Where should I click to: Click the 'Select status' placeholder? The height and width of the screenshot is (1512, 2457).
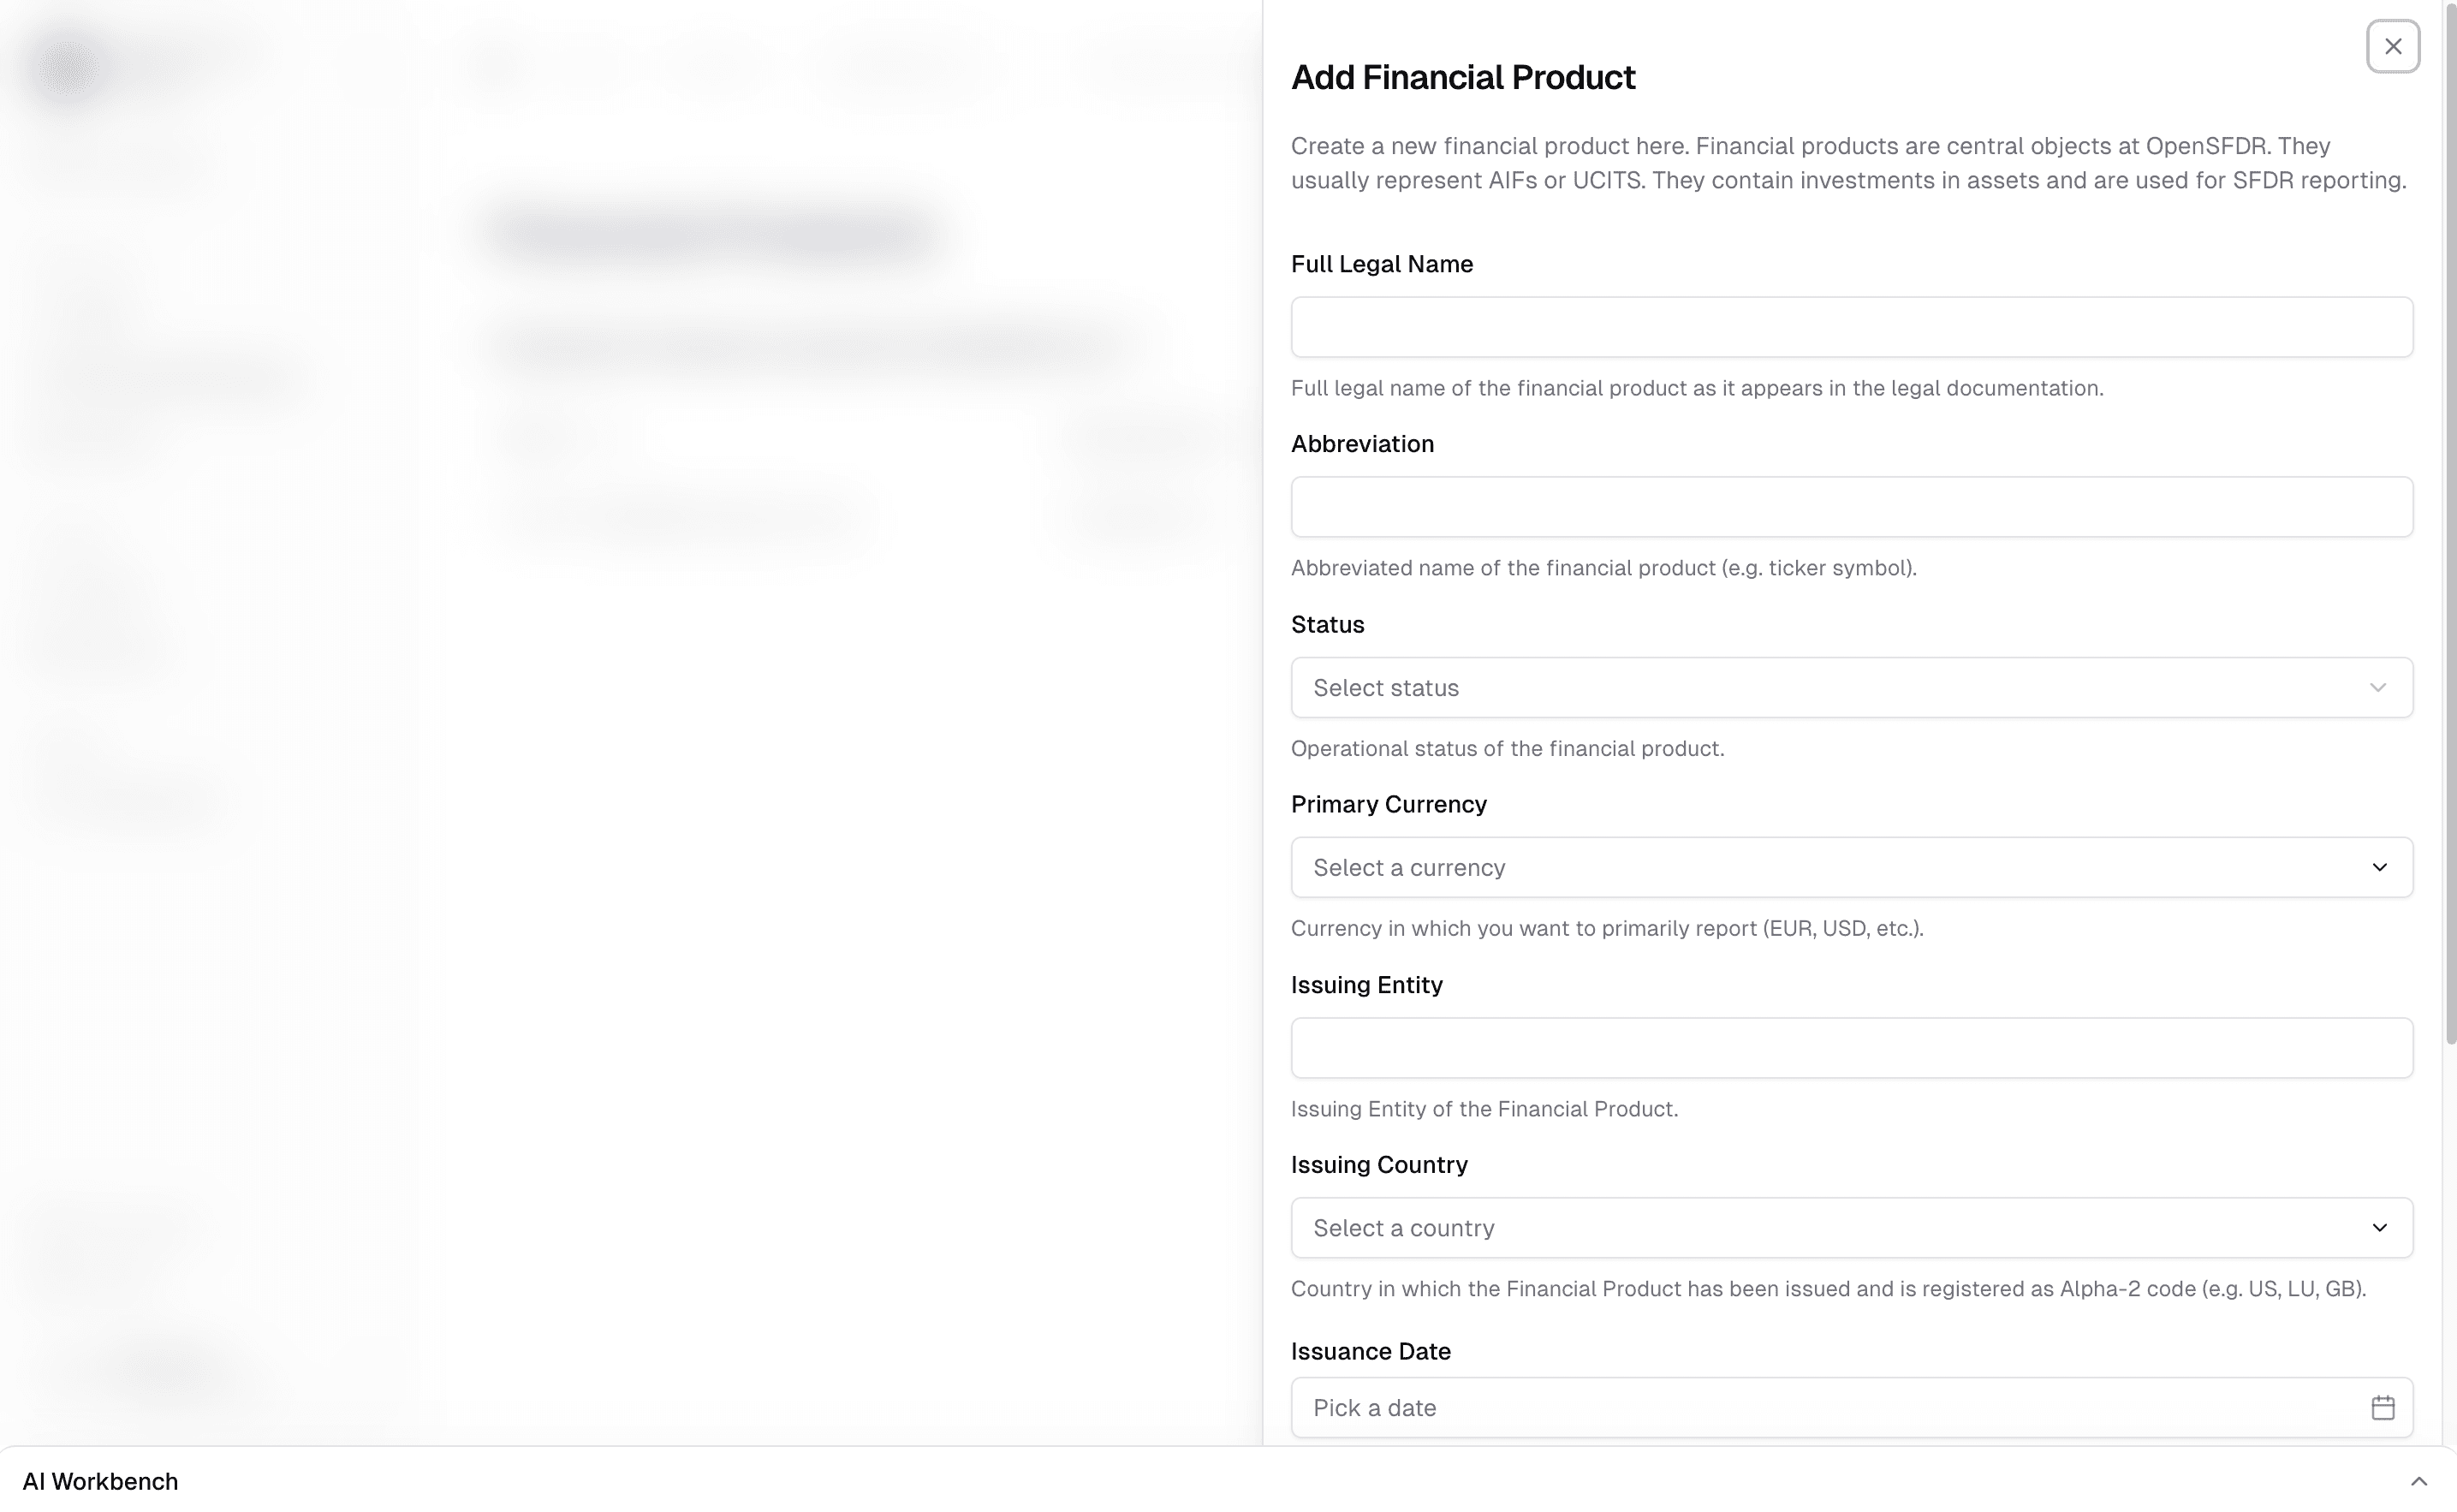tap(1386, 687)
